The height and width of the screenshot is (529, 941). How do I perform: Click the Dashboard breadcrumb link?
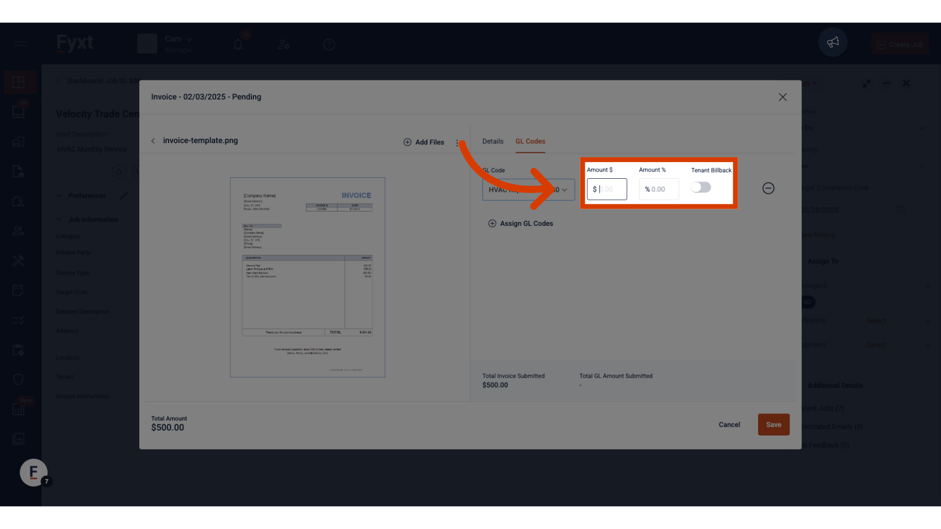pos(84,81)
